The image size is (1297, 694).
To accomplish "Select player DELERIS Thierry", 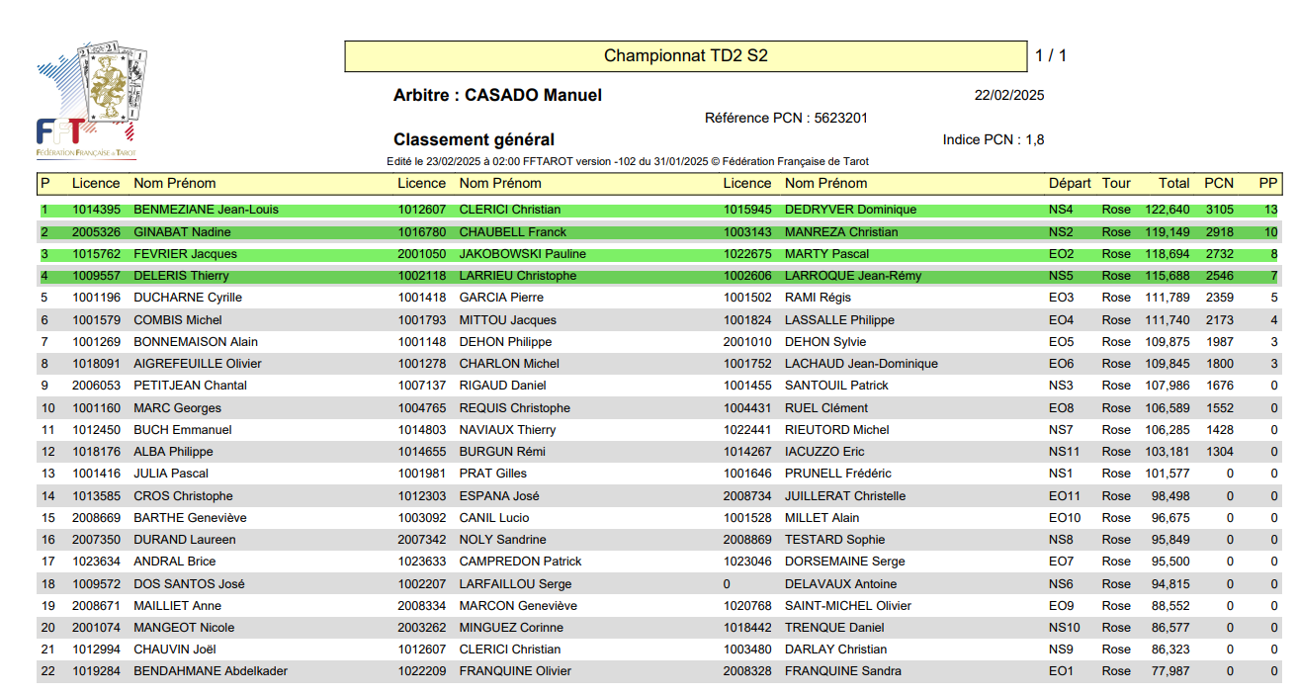I will [182, 276].
